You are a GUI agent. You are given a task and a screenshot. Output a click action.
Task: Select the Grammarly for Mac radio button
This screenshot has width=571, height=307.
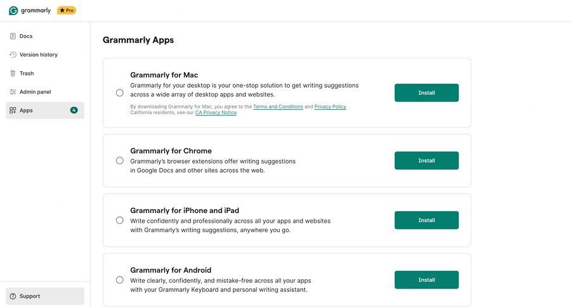coord(119,93)
